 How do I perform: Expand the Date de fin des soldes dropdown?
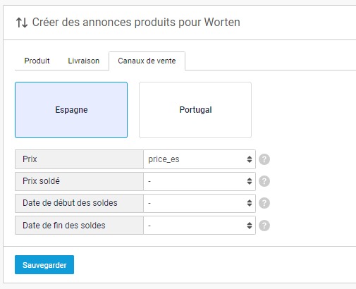(200, 226)
